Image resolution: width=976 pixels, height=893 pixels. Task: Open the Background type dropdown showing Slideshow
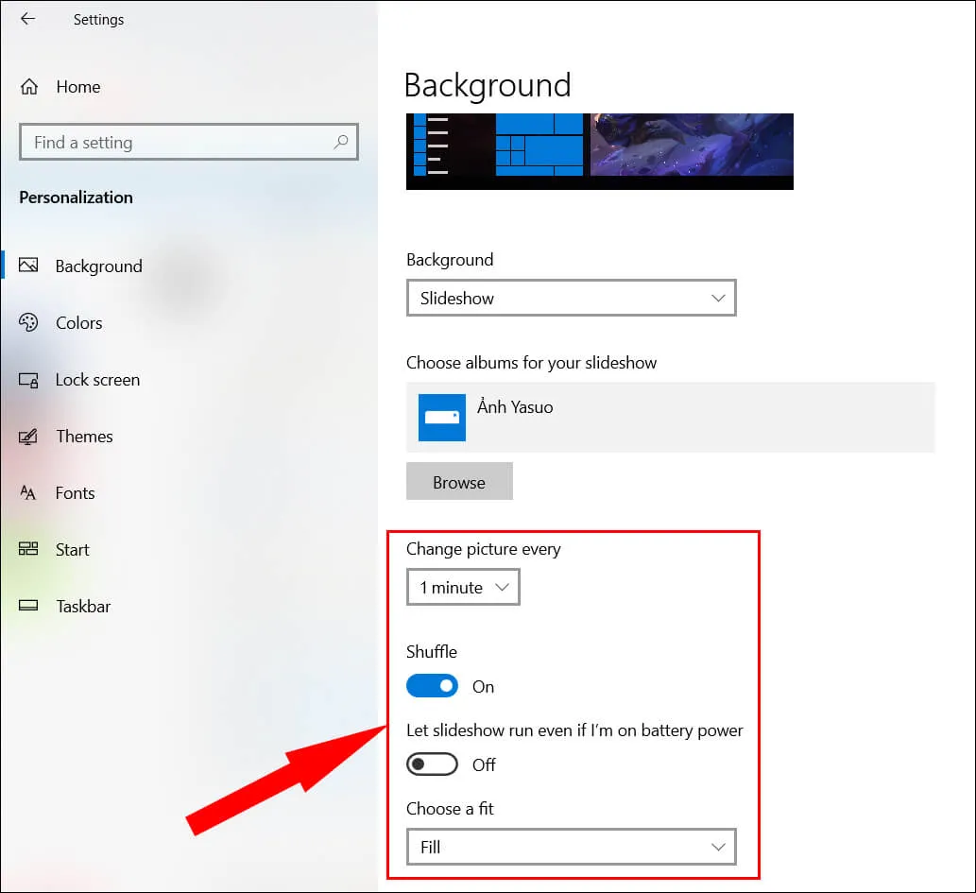571,298
